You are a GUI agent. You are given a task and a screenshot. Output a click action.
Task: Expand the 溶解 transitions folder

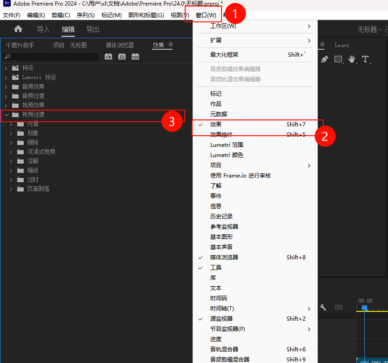point(10,161)
